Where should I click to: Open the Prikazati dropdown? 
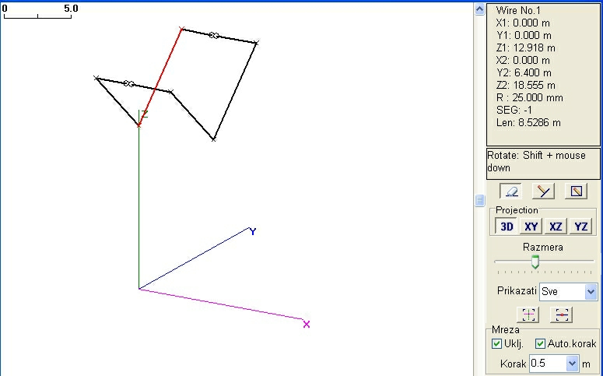pyautogui.click(x=591, y=292)
